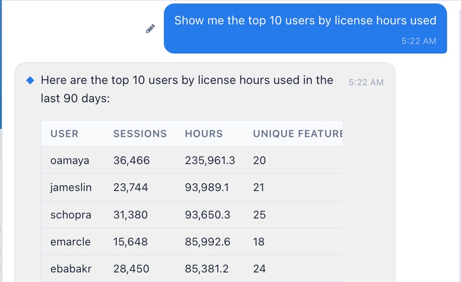Click the HOURS column header
The width and height of the screenshot is (461, 282).
coord(204,134)
